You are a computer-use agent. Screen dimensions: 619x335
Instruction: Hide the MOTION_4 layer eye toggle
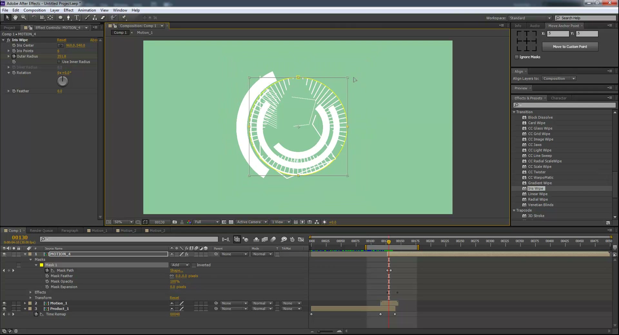pos(4,254)
